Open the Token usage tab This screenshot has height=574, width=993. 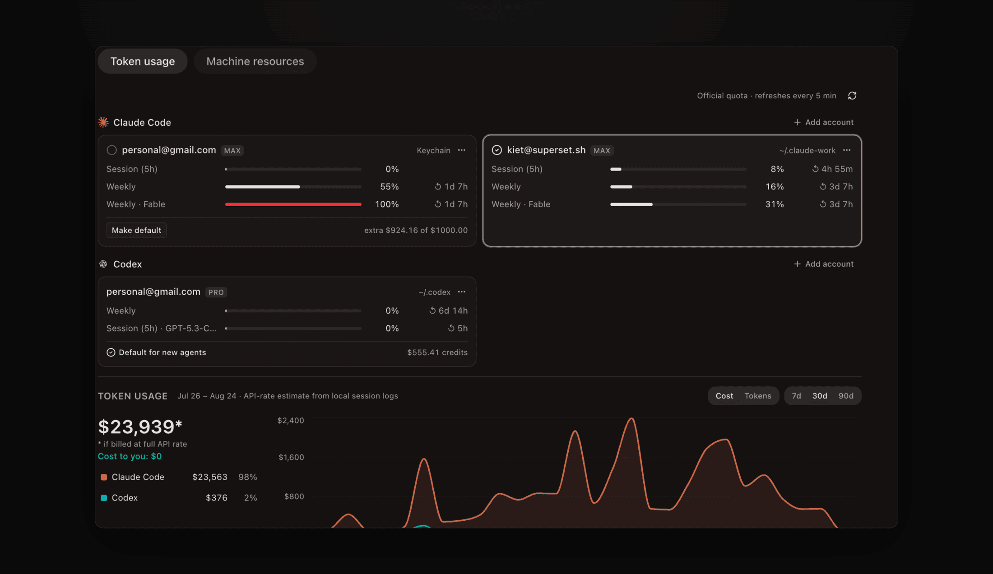click(143, 61)
